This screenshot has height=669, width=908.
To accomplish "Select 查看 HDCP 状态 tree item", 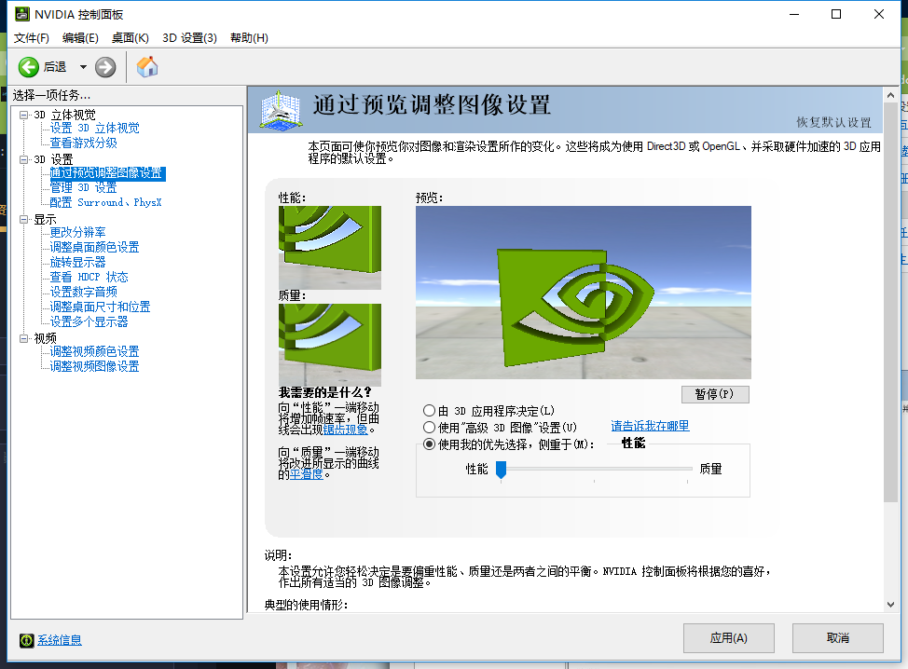I will pos(89,278).
